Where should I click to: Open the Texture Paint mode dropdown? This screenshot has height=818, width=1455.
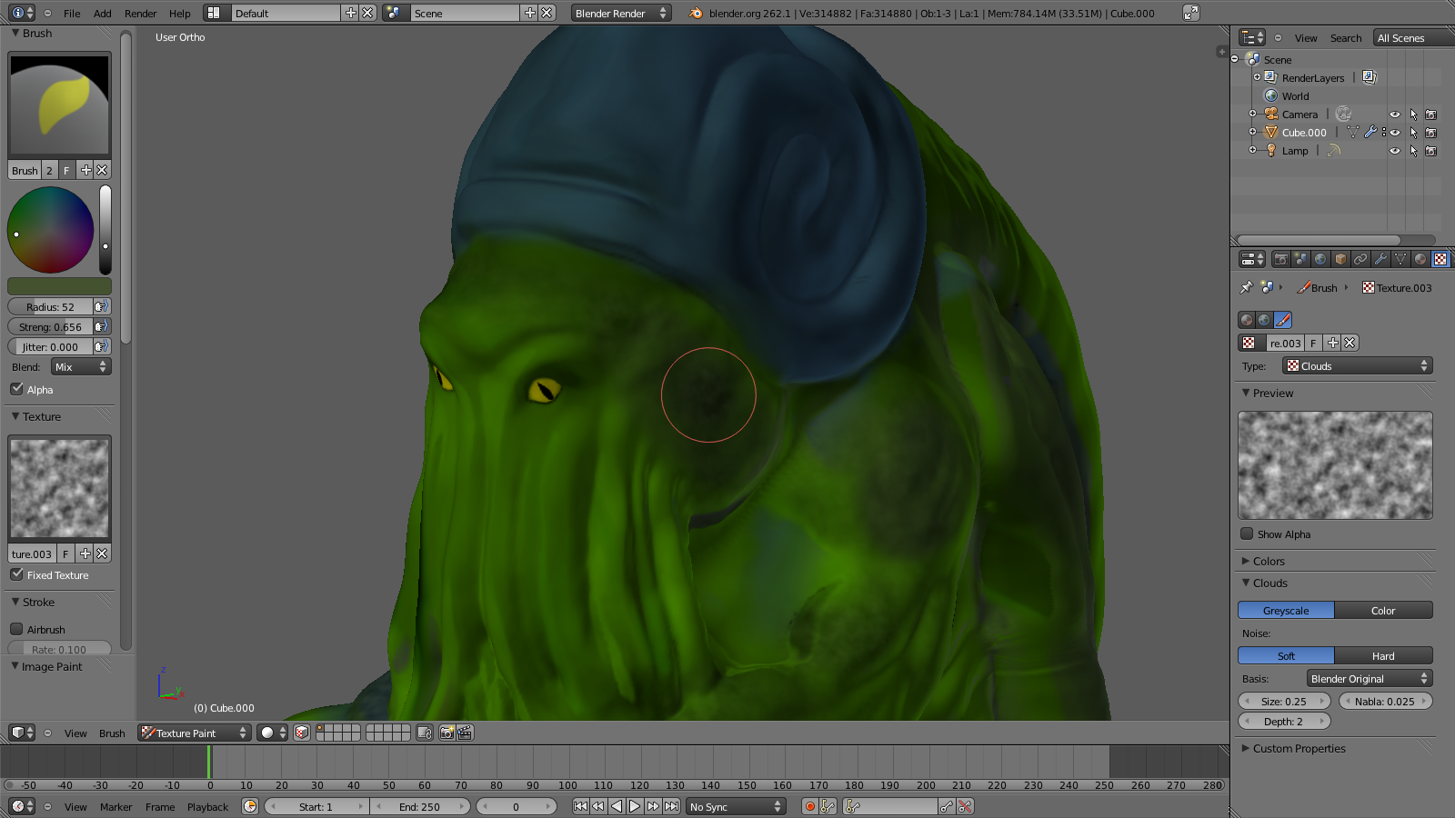tap(194, 733)
